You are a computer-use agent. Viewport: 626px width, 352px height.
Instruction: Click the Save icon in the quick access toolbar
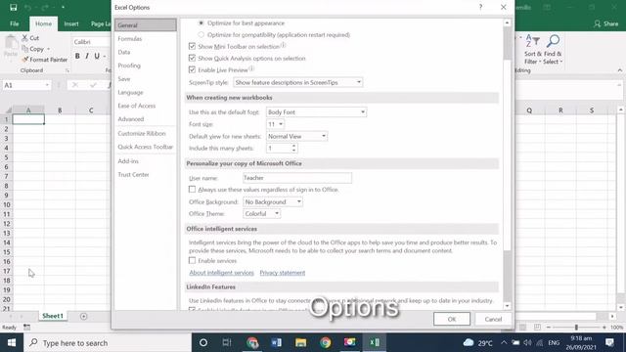point(13,7)
